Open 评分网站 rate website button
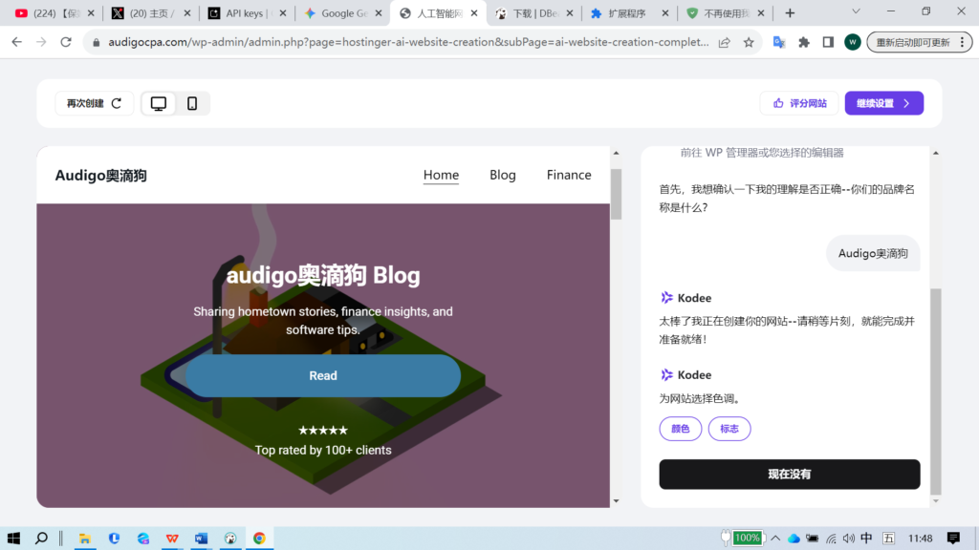 tap(799, 103)
